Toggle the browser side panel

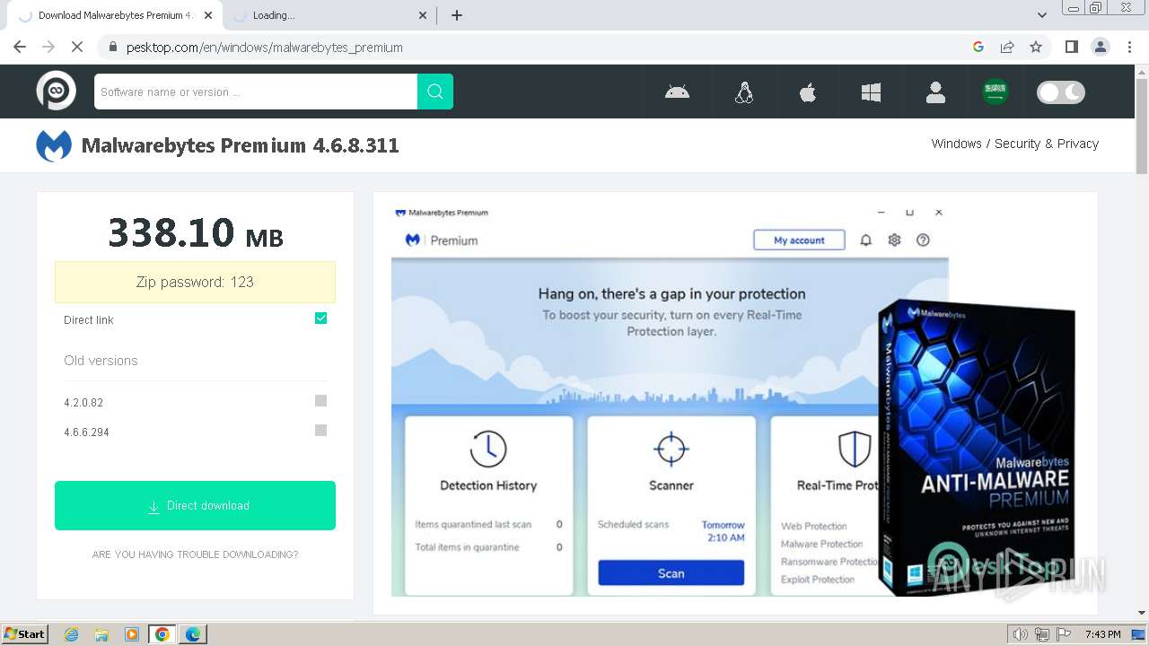(x=1072, y=47)
